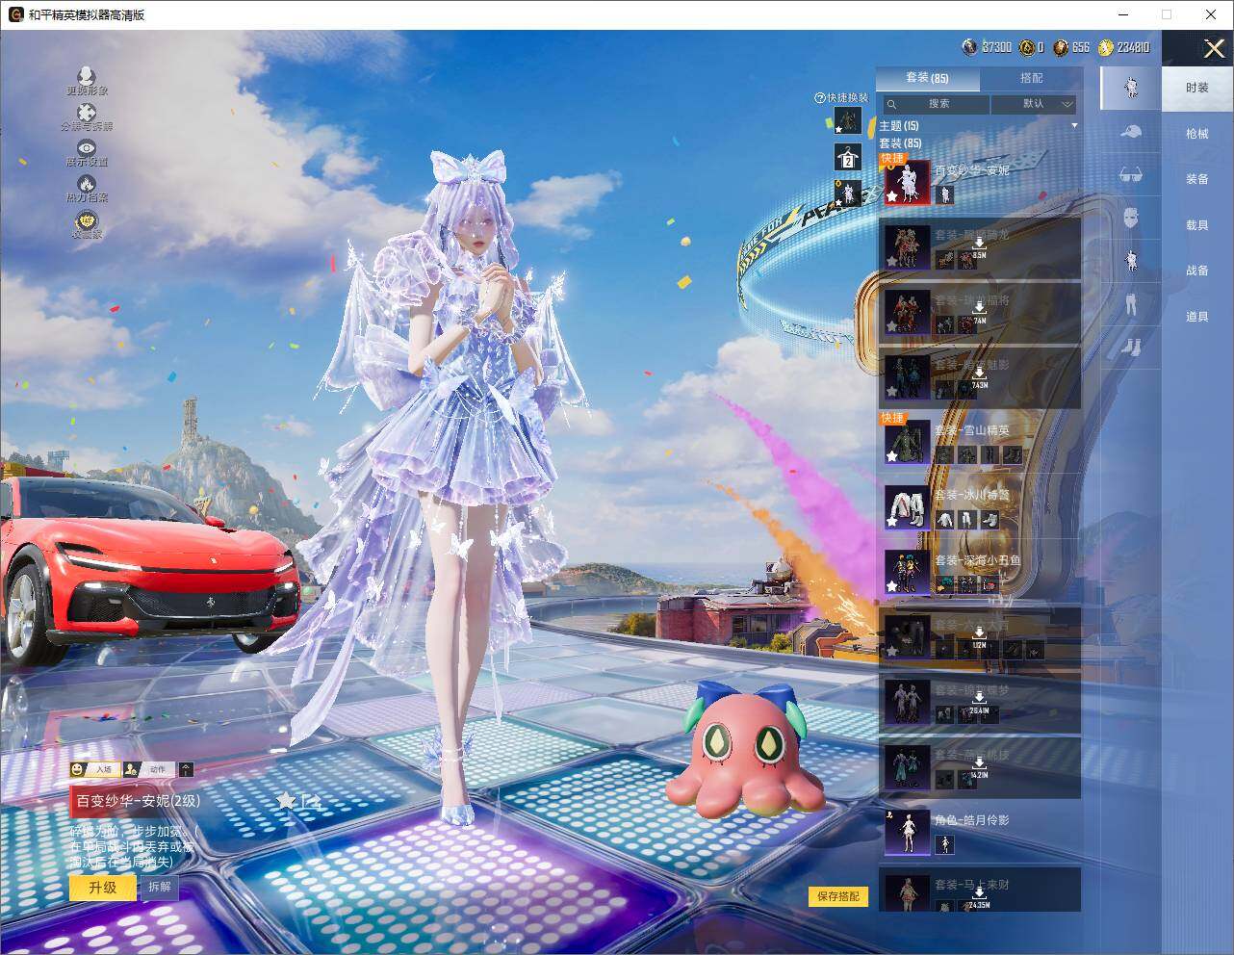
Task: Click the 更换形象 change avatar icon
Action: pyautogui.click(x=87, y=76)
